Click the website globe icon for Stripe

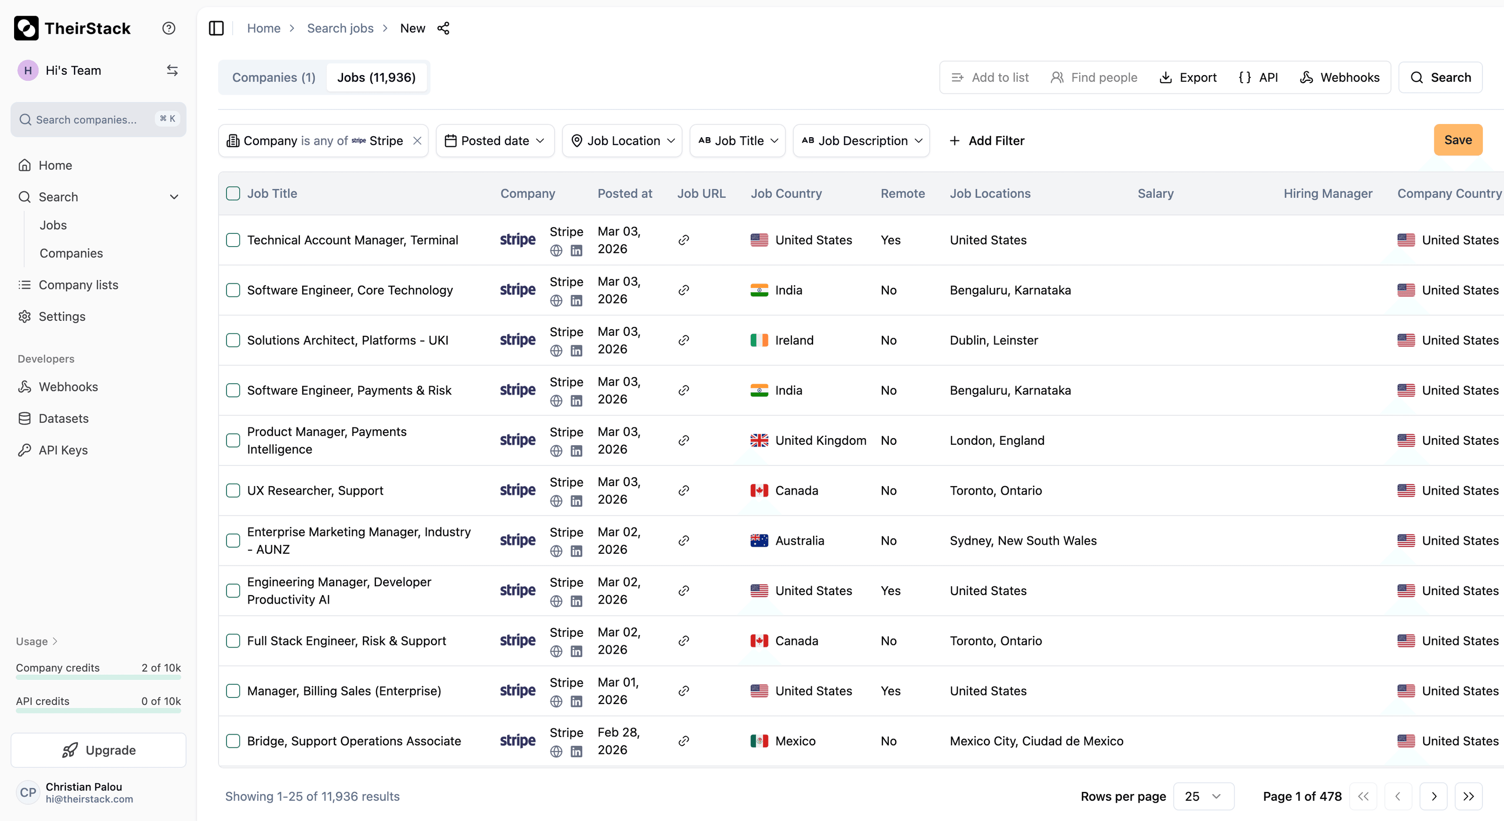pos(555,250)
